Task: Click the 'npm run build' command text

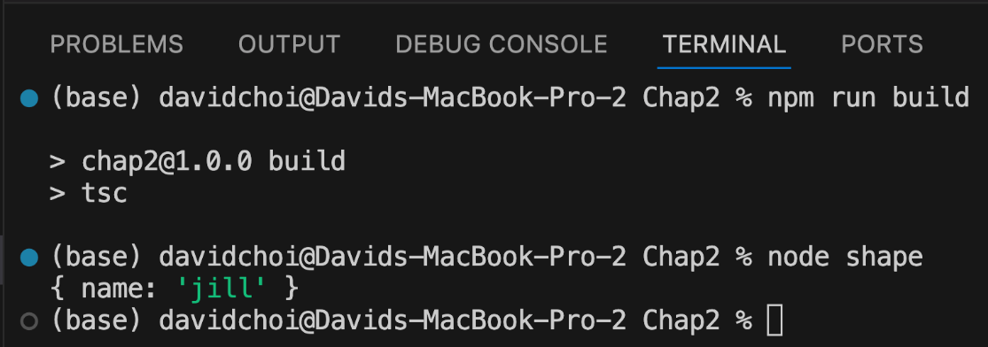Action: click(x=868, y=99)
